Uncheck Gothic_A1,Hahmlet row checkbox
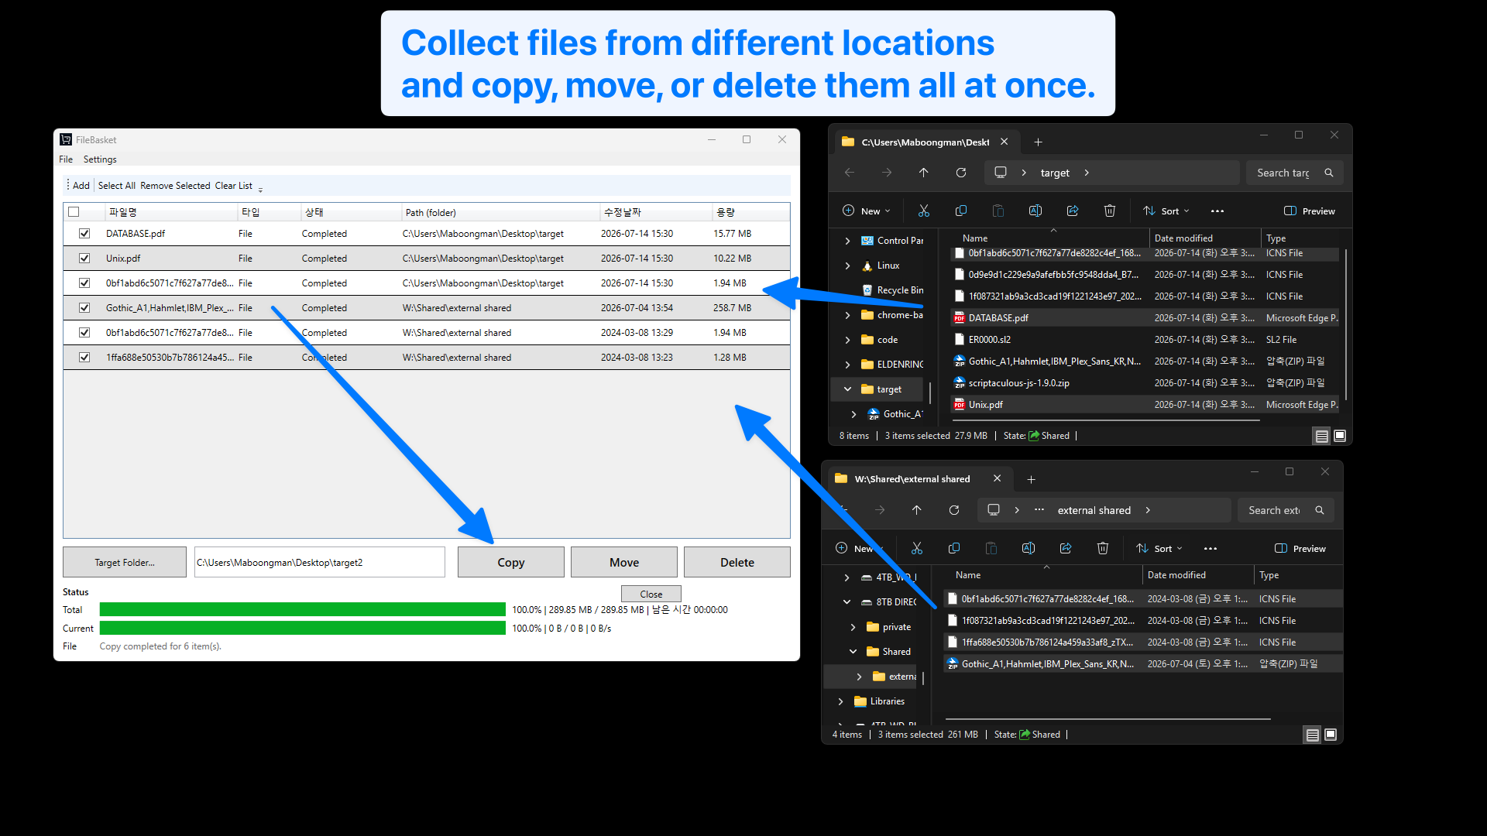Screen dimensions: 1487x836 coord(84,308)
